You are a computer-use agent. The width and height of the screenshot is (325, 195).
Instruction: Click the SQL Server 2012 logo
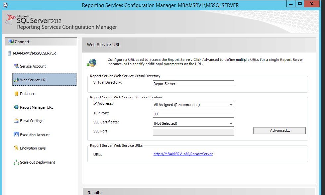tap(33, 19)
